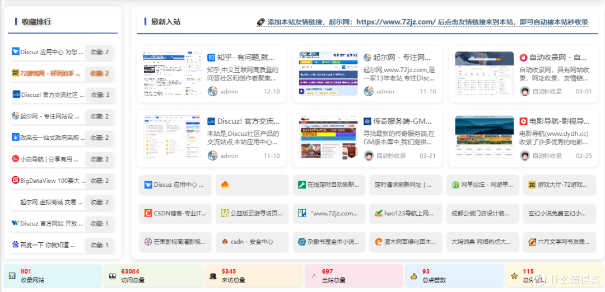Viewport: 605px width, 292px height.
Task: Click the star icon in the last stats box
Action: (x=514, y=276)
